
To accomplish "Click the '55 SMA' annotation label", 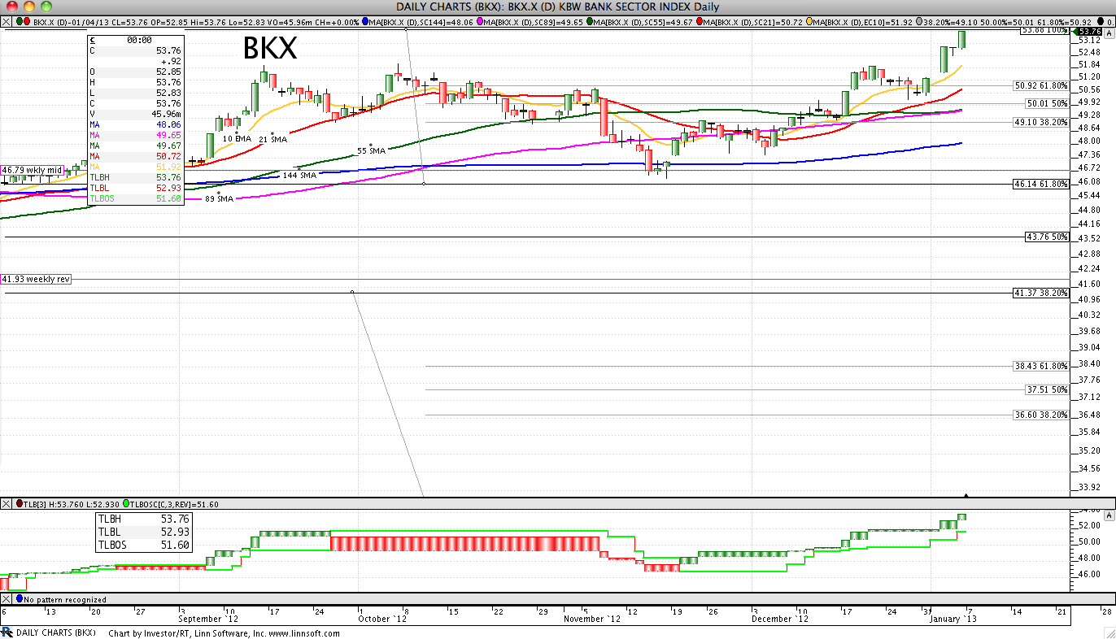I will pyautogui.click(x=371, y=151).
